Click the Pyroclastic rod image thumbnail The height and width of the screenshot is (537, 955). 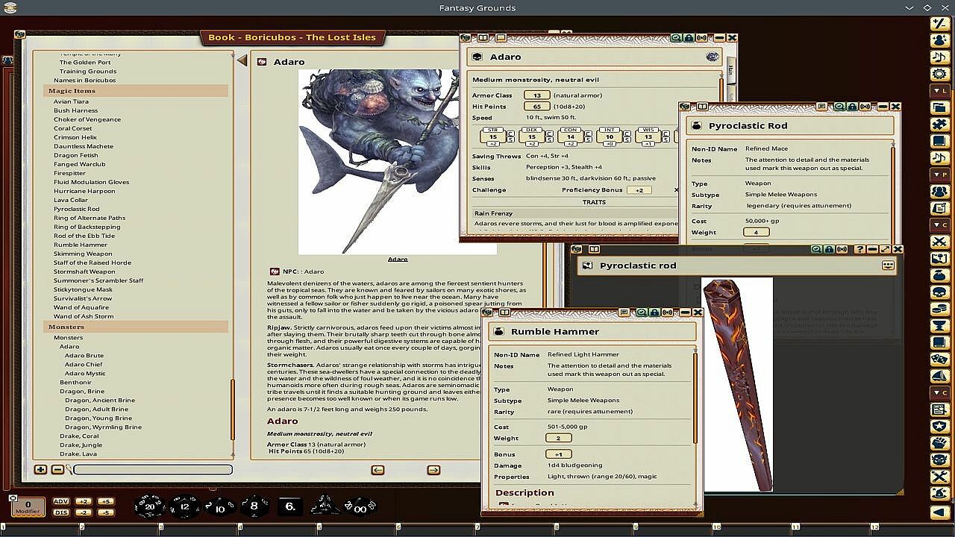click(737, 385)
